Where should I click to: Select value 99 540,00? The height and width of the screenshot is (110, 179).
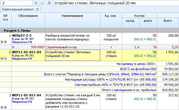click(171, 85)
